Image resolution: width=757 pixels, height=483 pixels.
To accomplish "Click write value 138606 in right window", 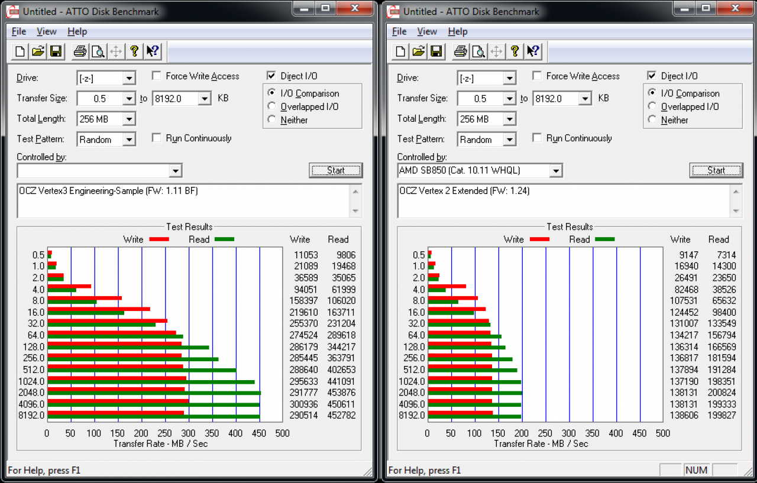I will coord(684,416).
